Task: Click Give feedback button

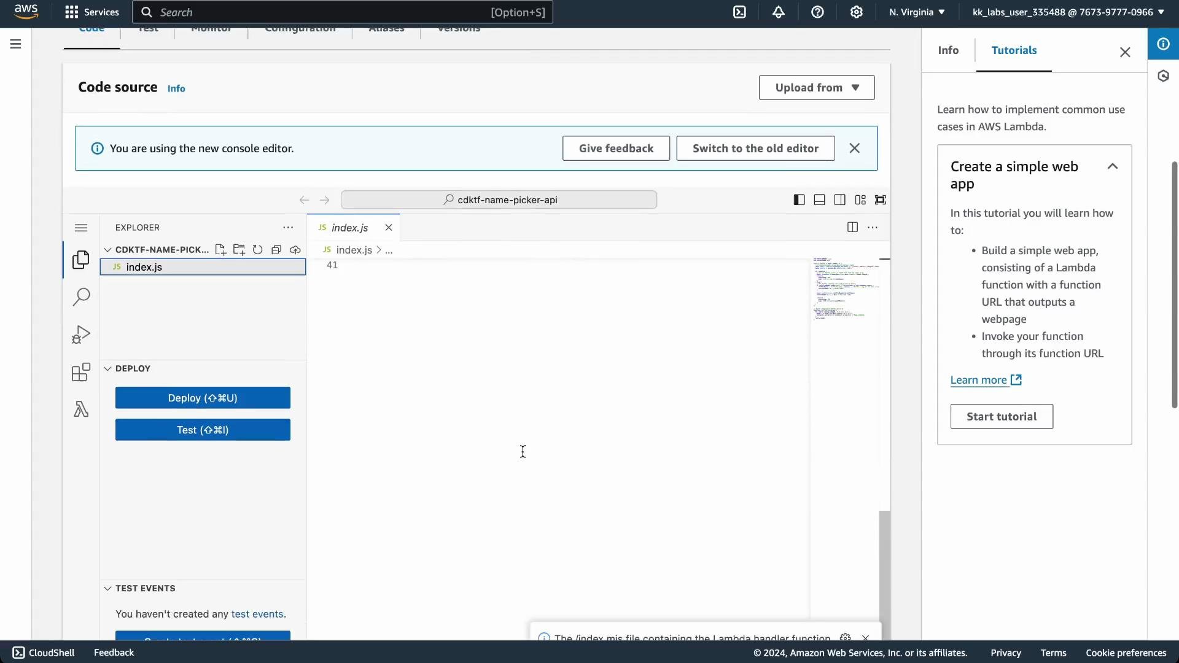Action: point(616,149)
